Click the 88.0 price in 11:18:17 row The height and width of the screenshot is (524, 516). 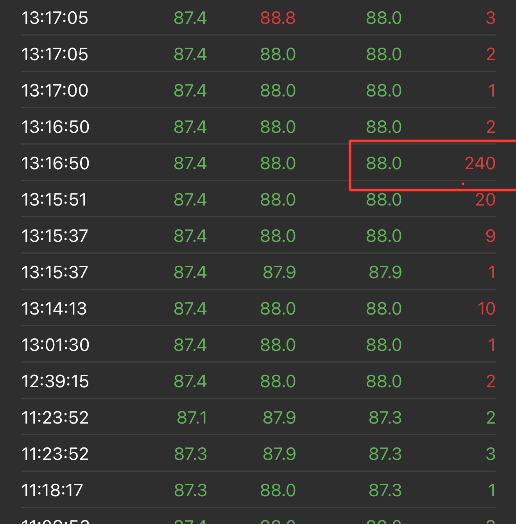pos(278,490)
